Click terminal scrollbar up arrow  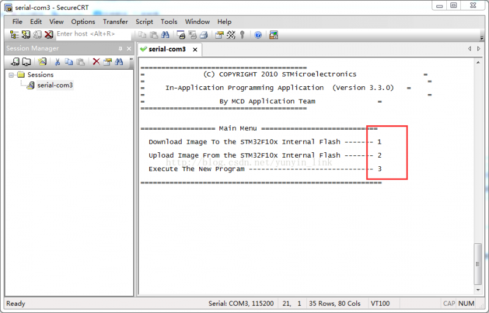pos(478,63)
